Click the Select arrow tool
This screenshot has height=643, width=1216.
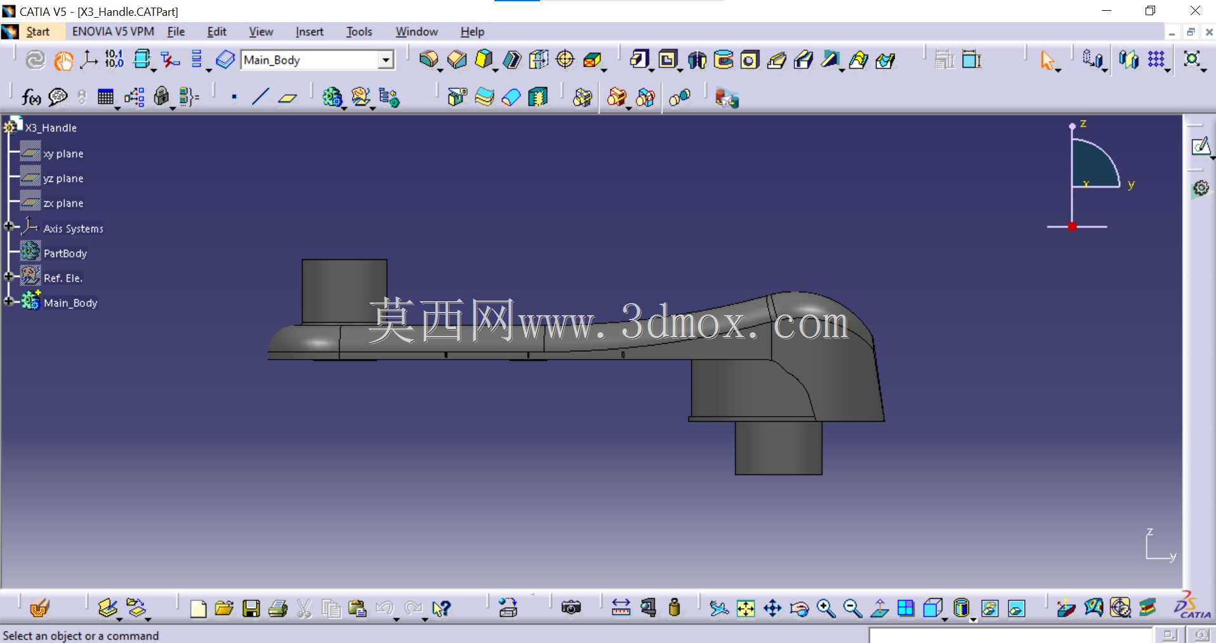pyautogui.click(x=1046, y=60)
